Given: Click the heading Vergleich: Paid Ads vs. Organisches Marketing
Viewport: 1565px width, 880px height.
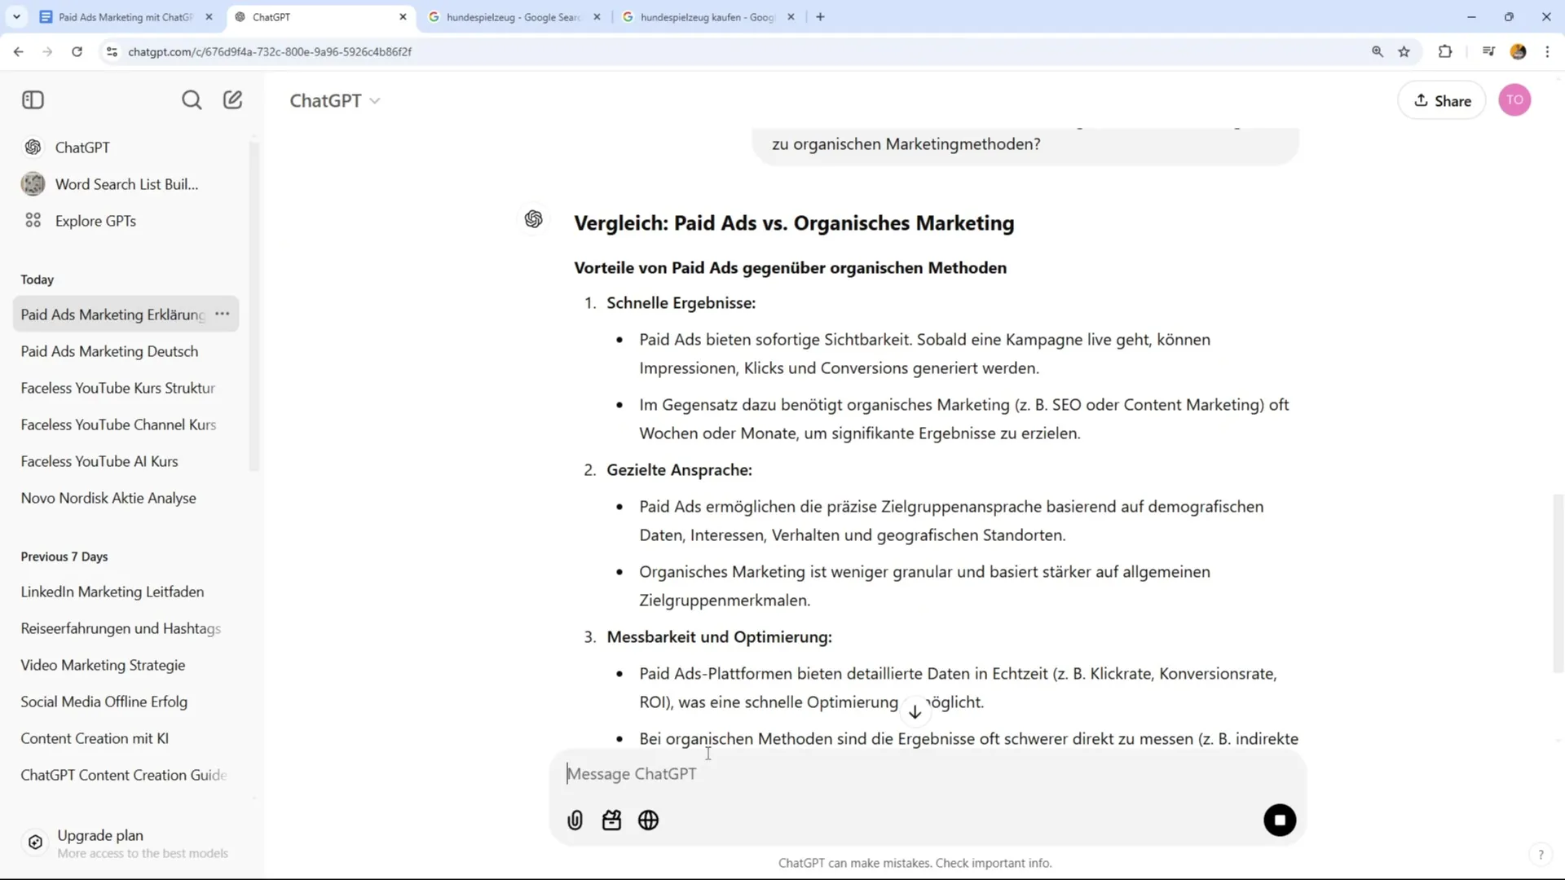Looking at the screenshot, I should click(x=794, y=223).
